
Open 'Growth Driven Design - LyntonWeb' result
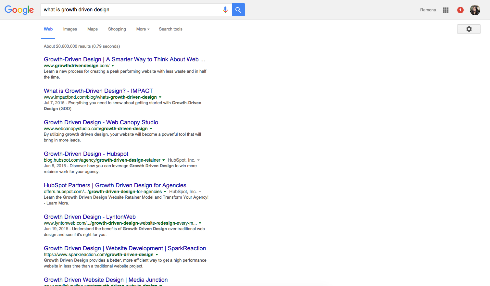click(x=90, y=217)
